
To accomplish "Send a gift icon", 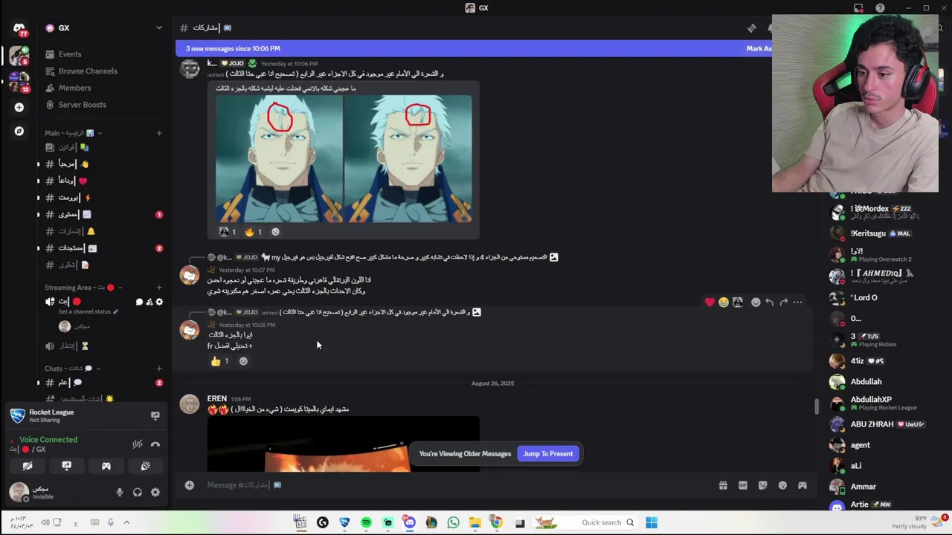I will (723, 485).
